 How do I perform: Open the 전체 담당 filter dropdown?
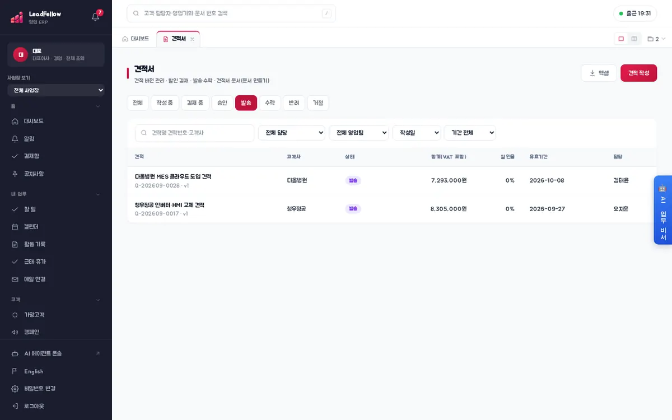pyautogui.click(x=291, y=133)
